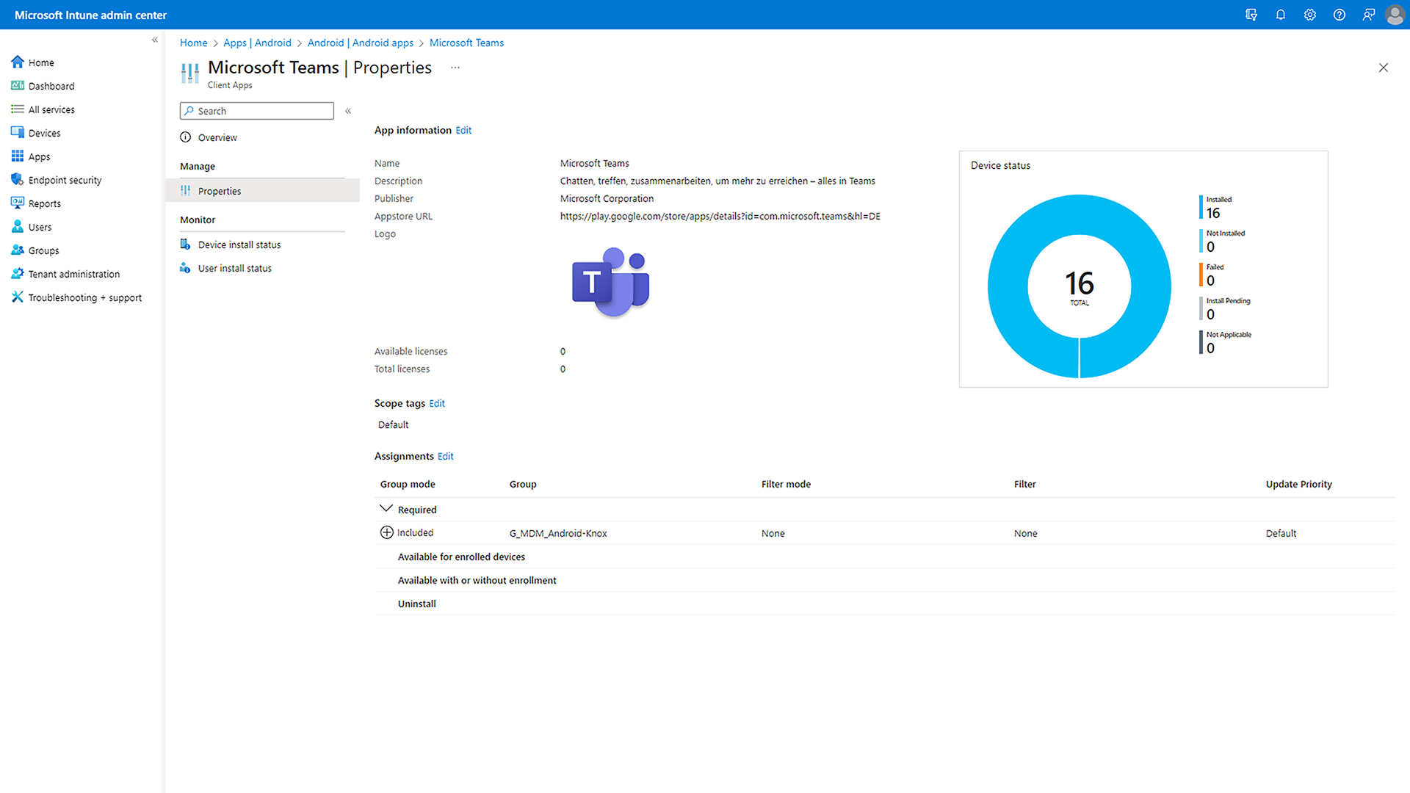Screen dimensions: 1410x793
Task: Collapse the Required assignments group
Action: tap(386, 507)
